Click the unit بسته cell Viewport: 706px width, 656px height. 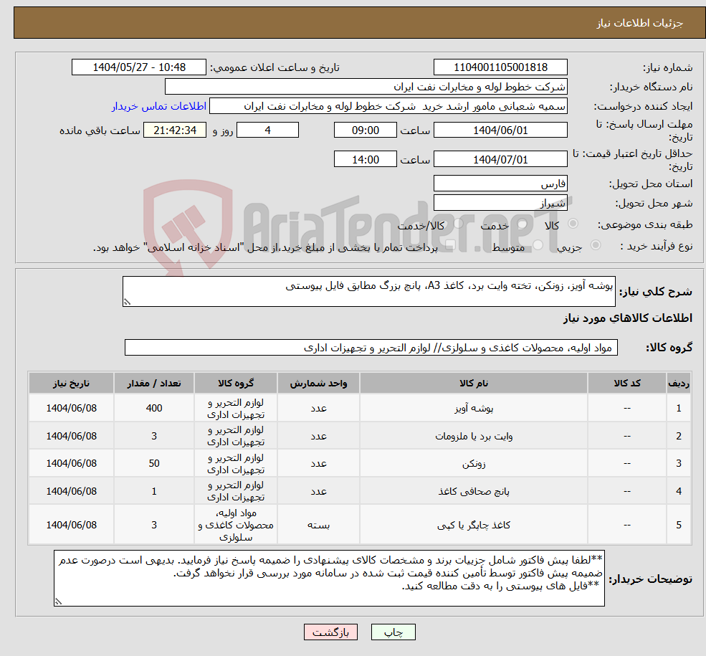(318, 525)
